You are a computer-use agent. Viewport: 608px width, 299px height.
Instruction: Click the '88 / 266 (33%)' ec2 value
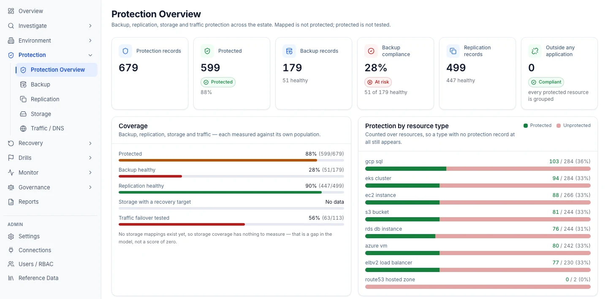(571, 195)
